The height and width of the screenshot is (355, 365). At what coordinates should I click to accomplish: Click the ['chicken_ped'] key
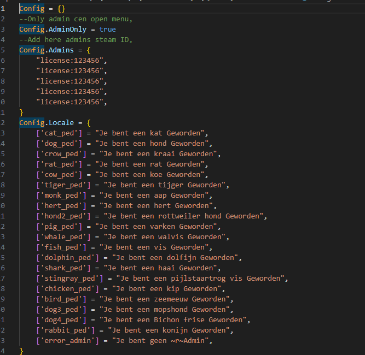click(x=67, y=289)
